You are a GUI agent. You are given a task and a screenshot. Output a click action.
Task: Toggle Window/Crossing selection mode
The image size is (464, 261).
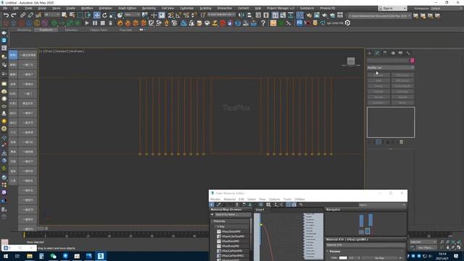(x=88, y=15)
